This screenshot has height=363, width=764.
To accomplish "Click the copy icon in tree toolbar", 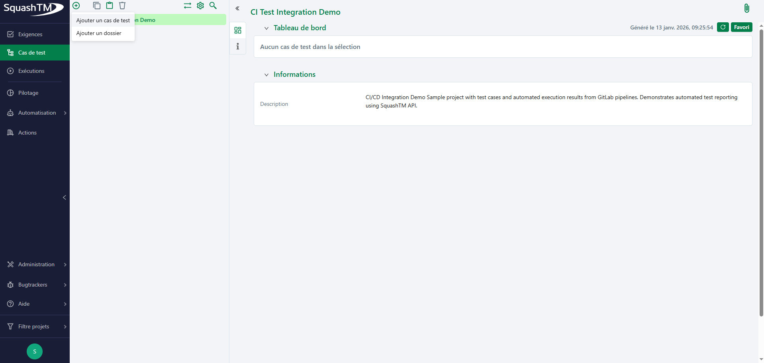I will [x=96, y=6].
